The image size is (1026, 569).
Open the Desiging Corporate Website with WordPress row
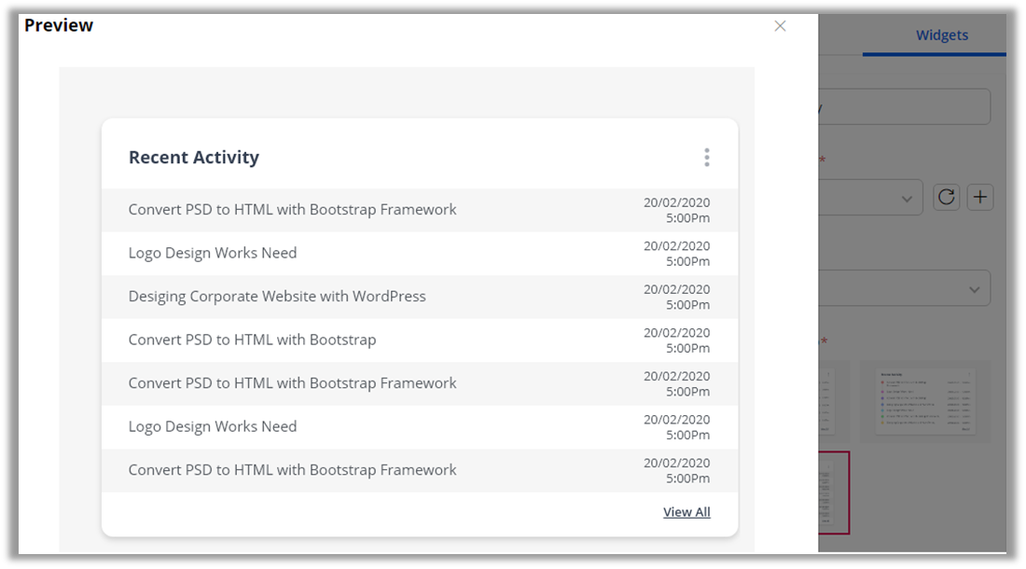(277, 297)
